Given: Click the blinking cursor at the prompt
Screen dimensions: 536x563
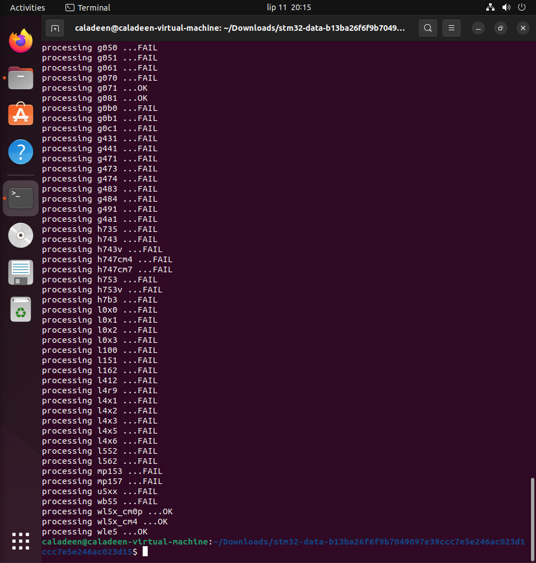Looking at the screenshot, I should (x=145, y=551).
